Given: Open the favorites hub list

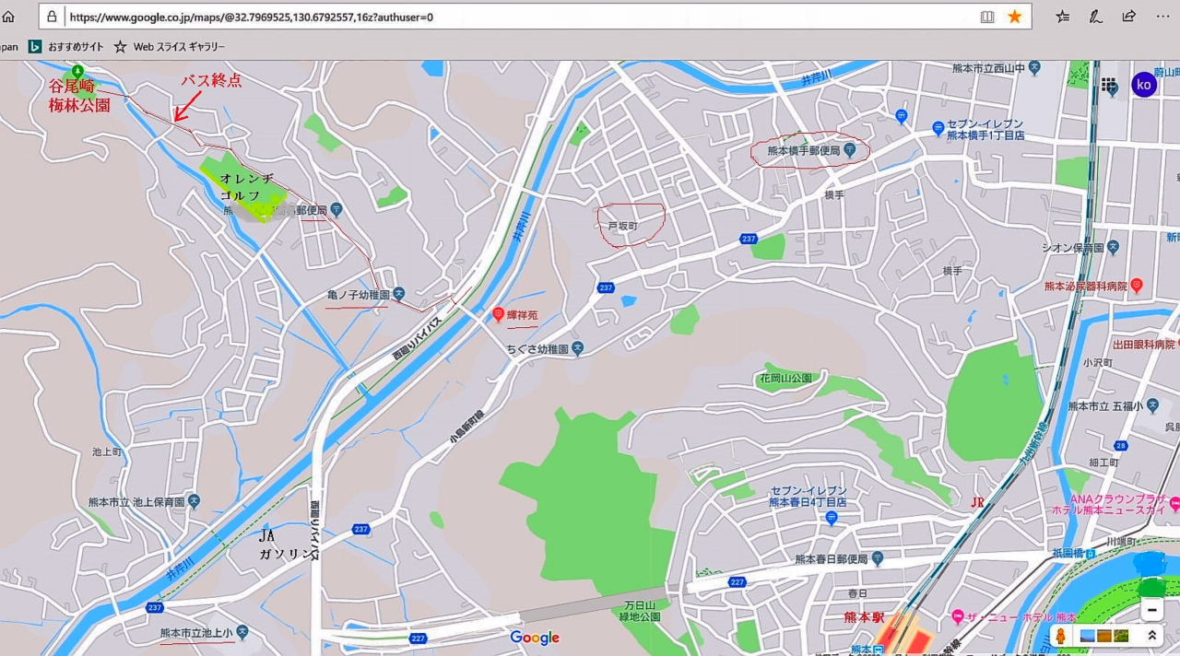Looking at the screenshot, I should [1063, 17].
